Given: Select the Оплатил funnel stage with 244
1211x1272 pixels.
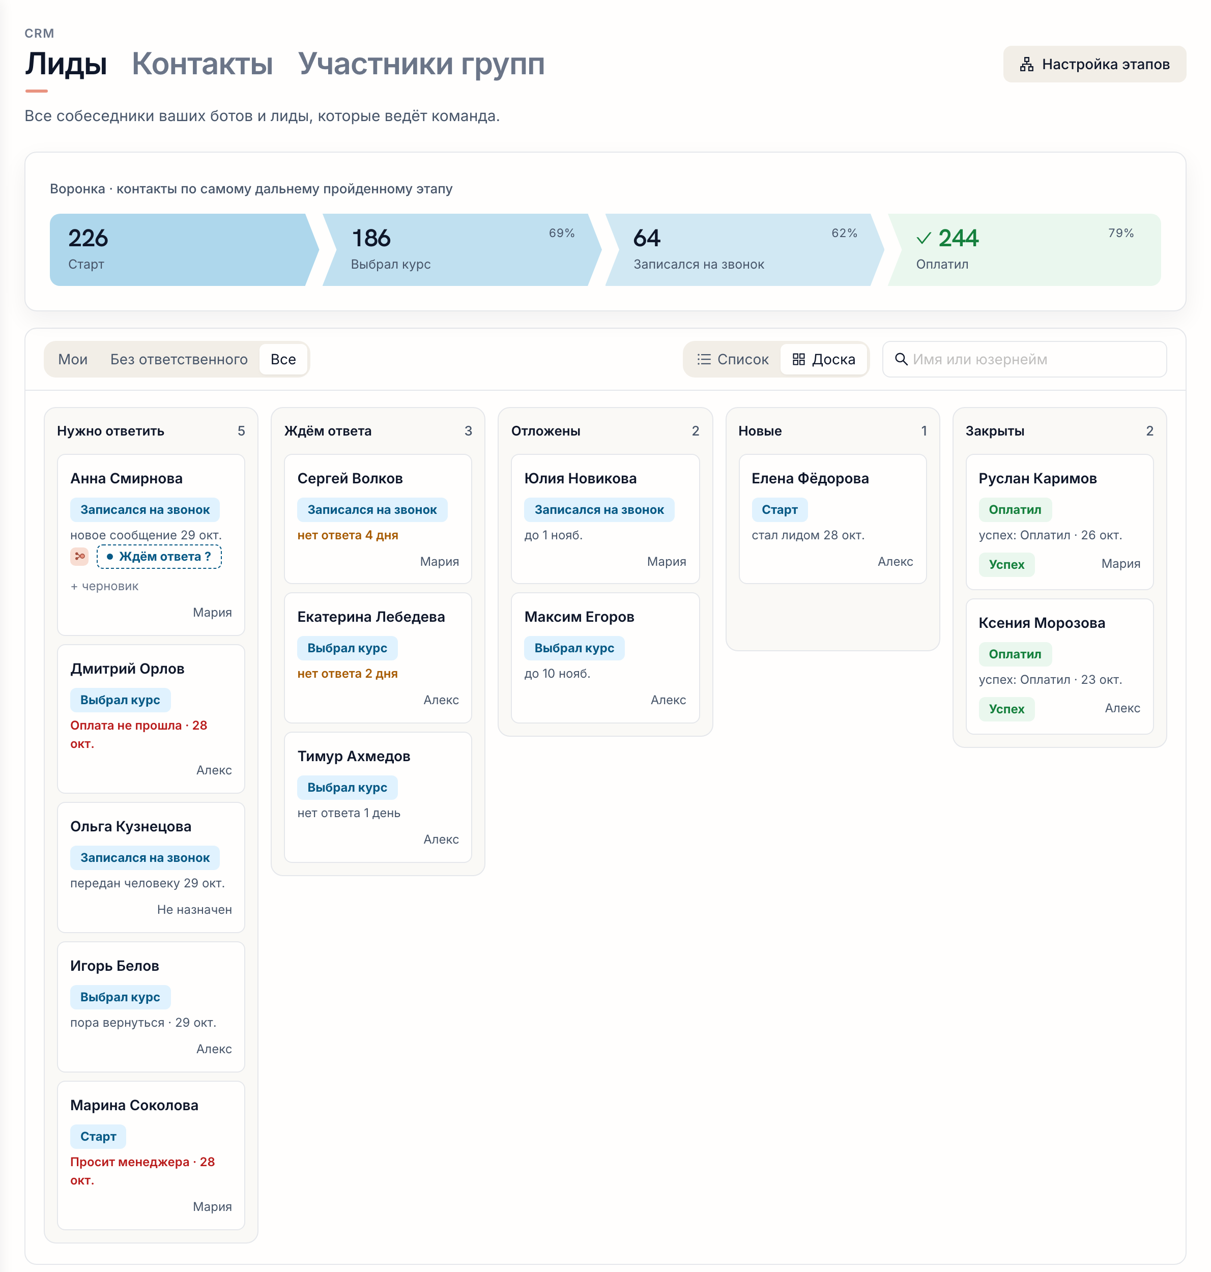Looking at the screenshot, I should pyautogui.click(x=1024, y=250).
